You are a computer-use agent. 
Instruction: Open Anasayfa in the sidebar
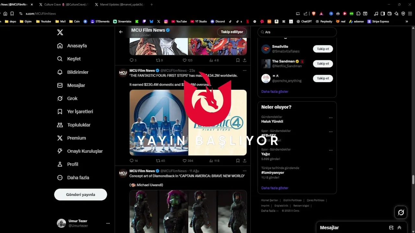(x=72, y=46)
